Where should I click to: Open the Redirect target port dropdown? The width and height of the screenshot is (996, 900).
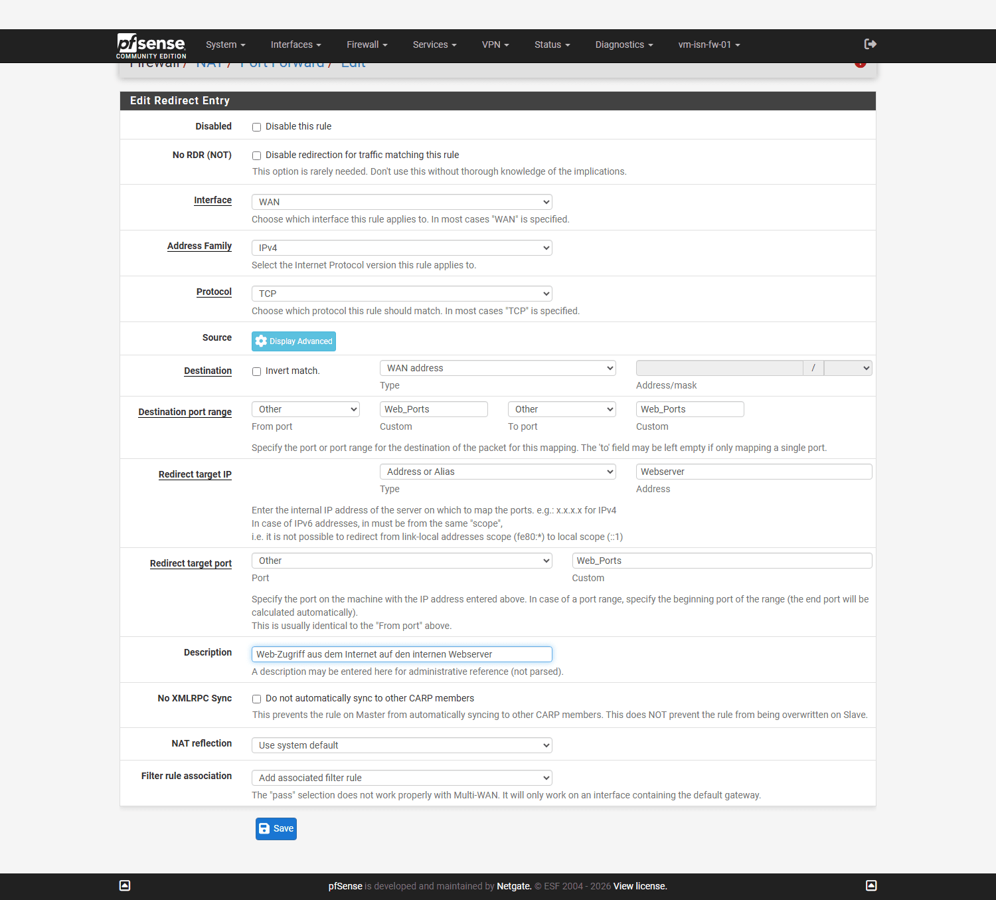point(402,561)
